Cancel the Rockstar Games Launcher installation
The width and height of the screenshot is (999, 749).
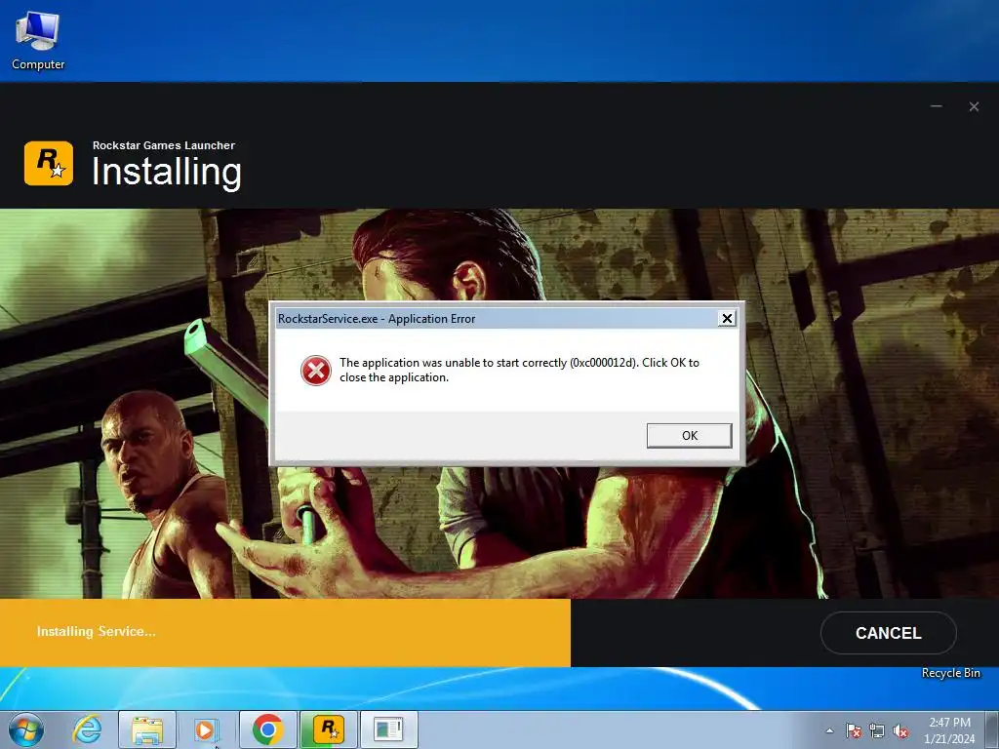[888, 633]
